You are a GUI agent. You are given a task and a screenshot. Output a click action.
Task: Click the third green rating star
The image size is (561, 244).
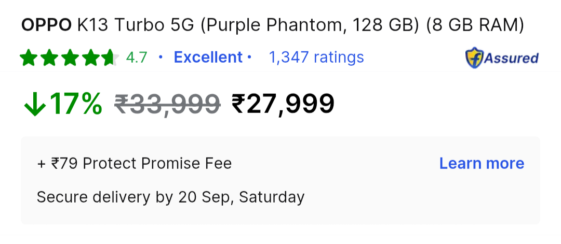[70, 58]
